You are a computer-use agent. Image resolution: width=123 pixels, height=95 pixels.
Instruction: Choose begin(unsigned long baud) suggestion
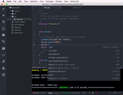pyautogui.click(x=84, y=64)
